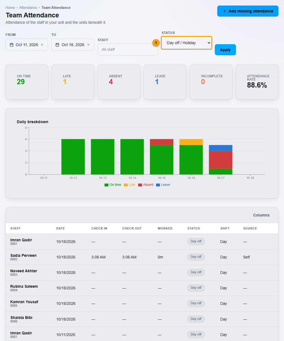Click the Apply filter button
284x341 pixels.
coord(225,50)
